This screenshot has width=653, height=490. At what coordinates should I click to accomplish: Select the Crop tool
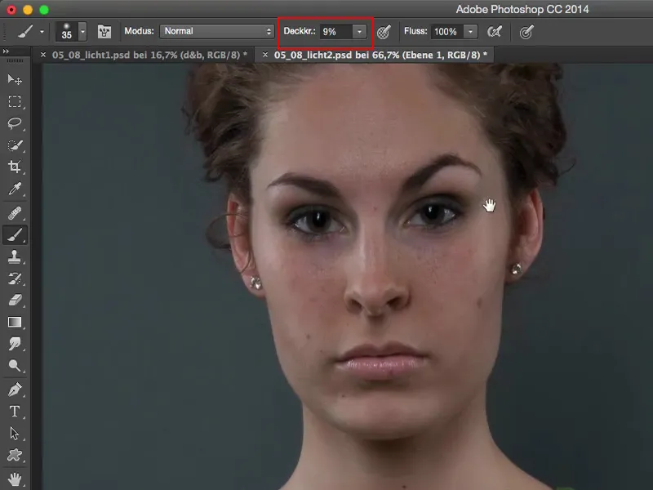point(15,167)
